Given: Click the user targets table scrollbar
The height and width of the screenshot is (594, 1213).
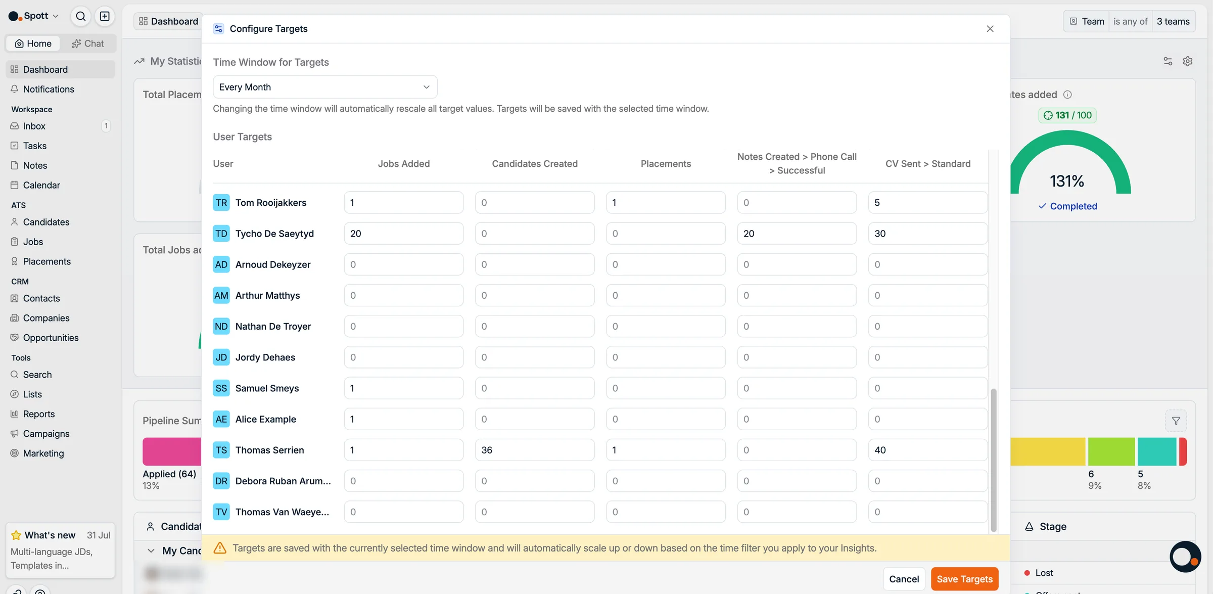Looking at the screenshot, I should pos(993,460).
